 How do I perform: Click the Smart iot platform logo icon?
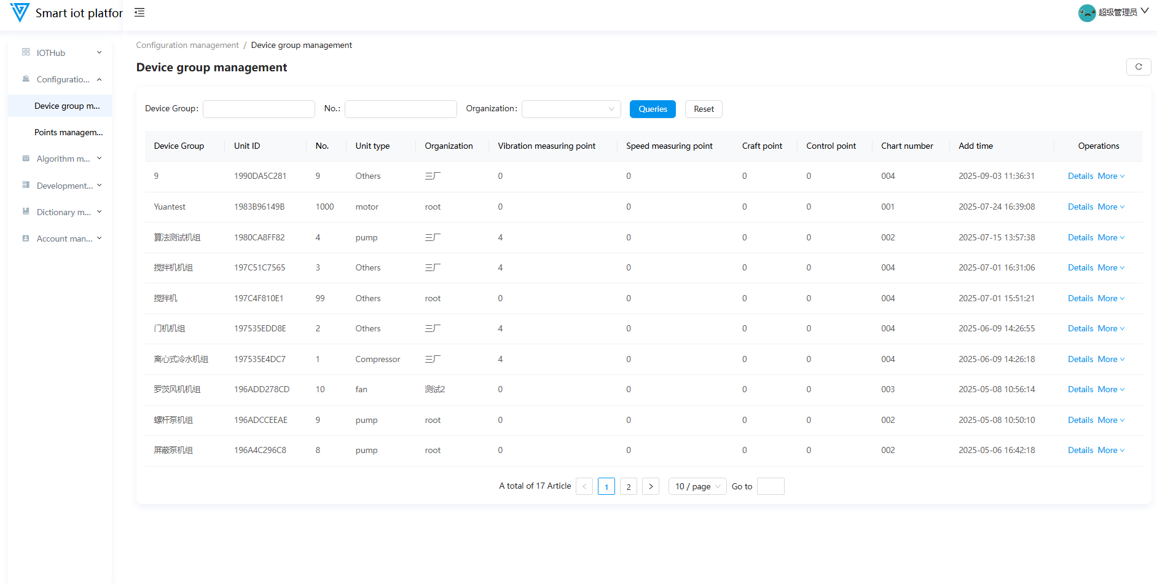(x=20, y=12)
